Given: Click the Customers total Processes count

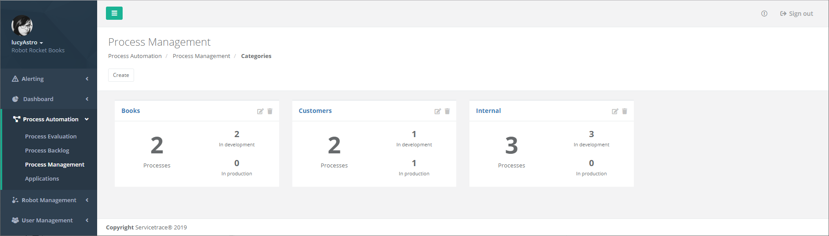Looking at the screenshot, I should tap(334, 145).
